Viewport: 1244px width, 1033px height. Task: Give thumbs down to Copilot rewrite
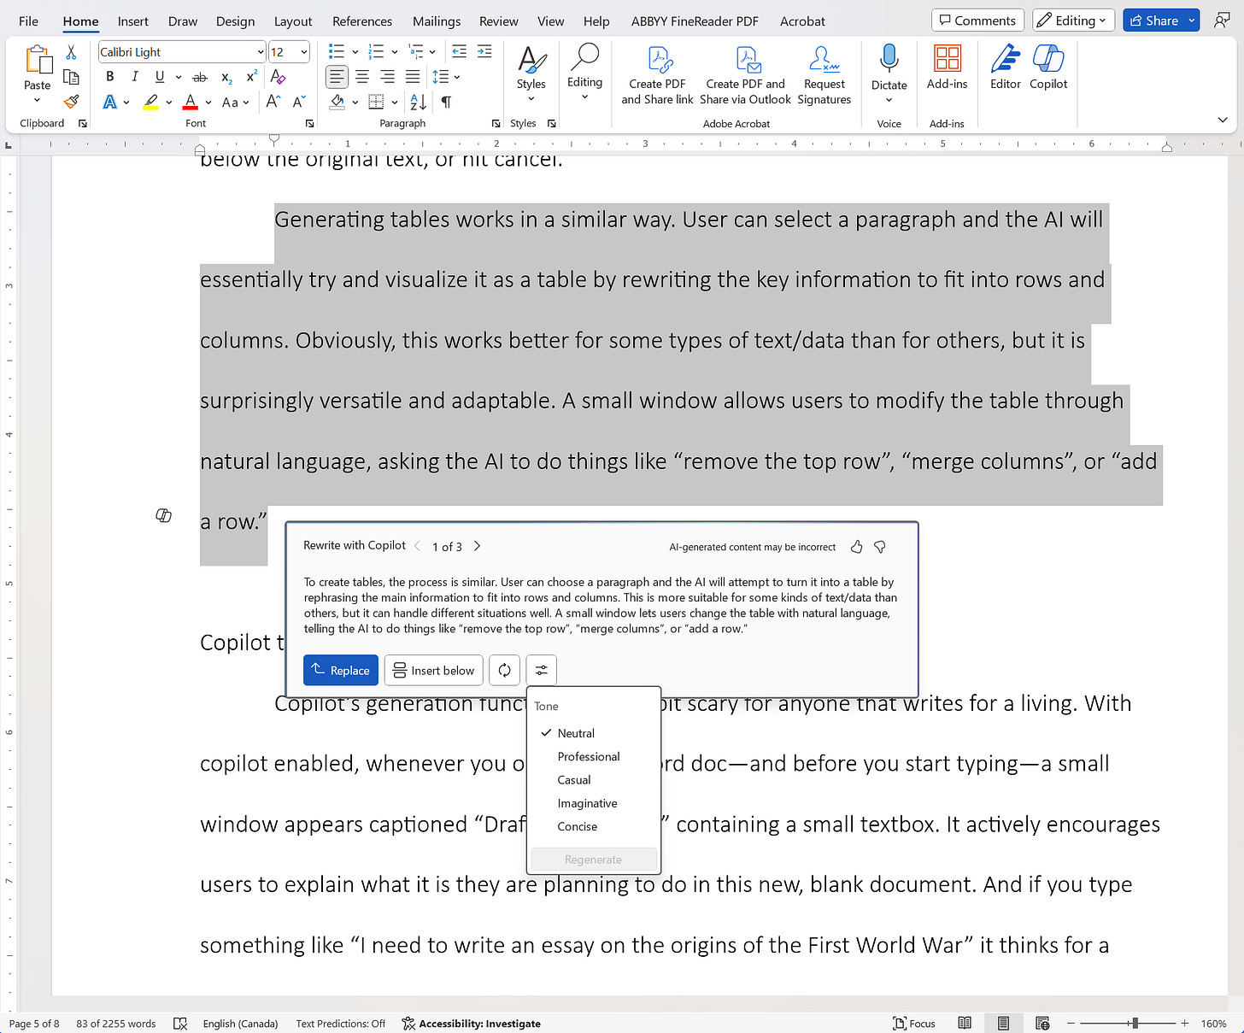[x=880, y=547]
